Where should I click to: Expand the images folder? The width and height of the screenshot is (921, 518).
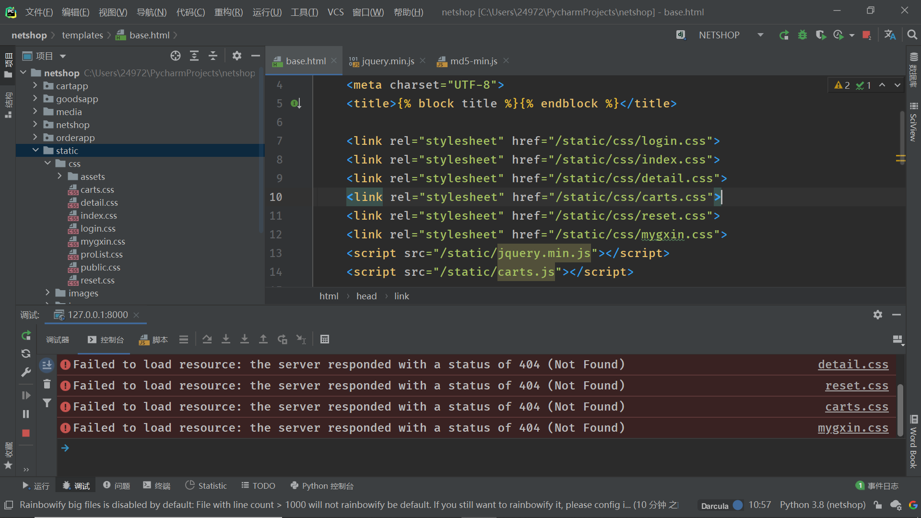point(47,293)
